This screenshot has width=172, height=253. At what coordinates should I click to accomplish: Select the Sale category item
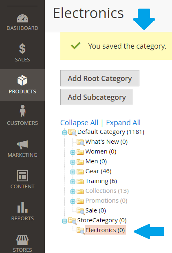95,210
